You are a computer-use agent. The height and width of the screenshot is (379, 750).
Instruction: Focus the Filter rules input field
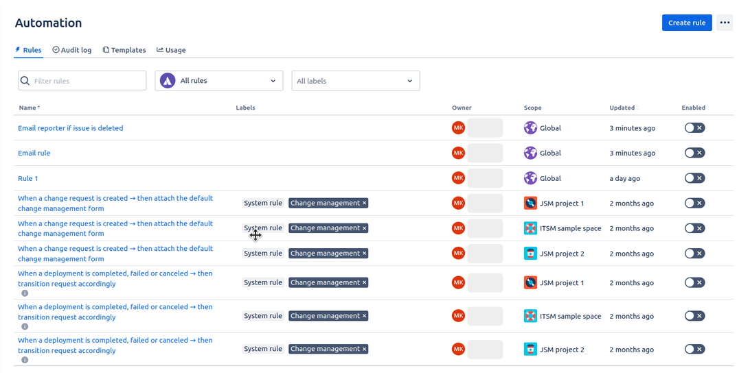click(88, 81)
